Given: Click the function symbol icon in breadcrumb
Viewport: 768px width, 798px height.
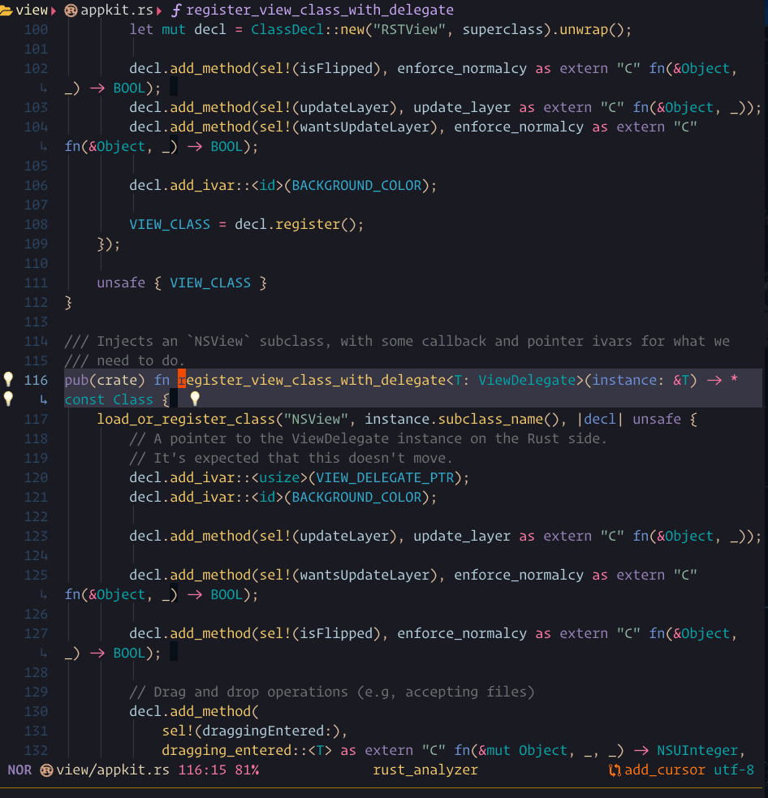Looking at the screenshot, I should pos(175,11).
